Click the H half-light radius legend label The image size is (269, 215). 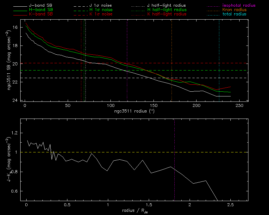pos(167,10)
